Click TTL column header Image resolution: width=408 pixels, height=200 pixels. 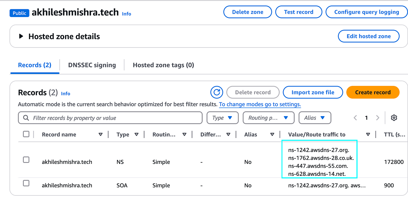(x=394, y=134)
